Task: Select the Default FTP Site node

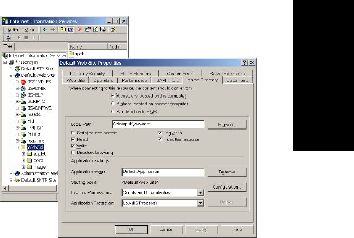Action: click(x=37, y=69)
